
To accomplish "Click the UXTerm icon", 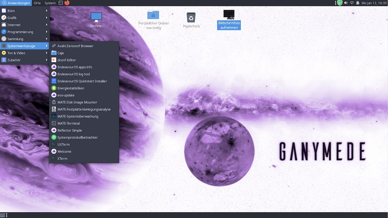I will 54,145.
